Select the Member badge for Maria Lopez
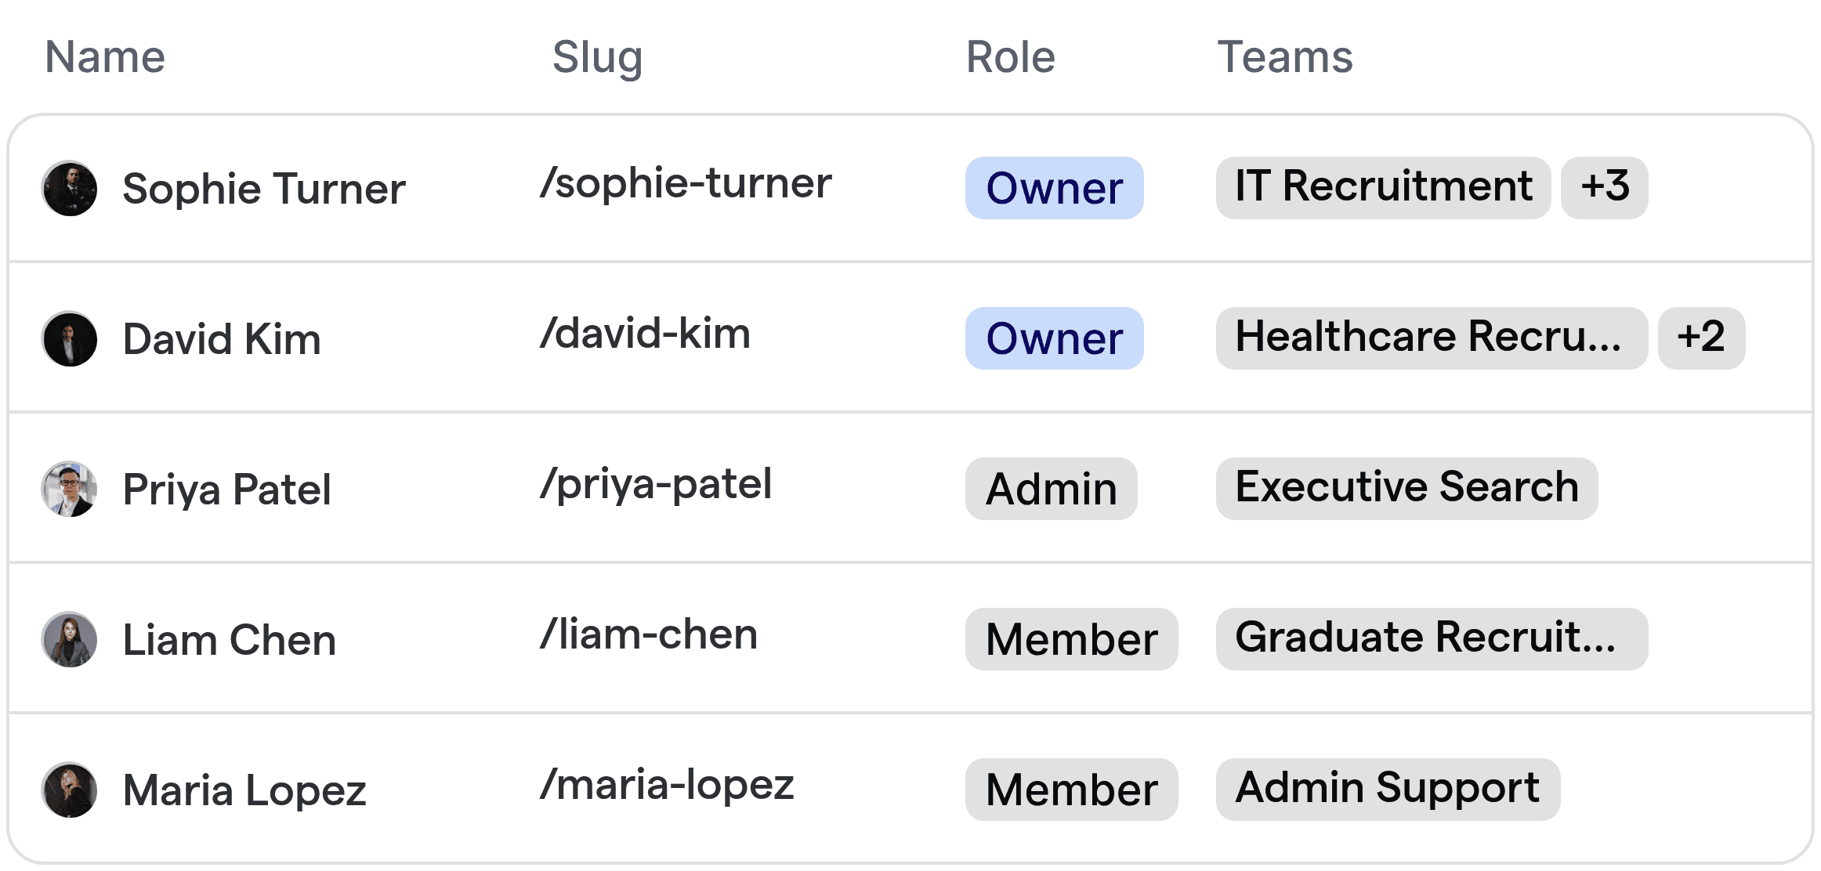The image size is (1821, 871). tap(1071, 789)
